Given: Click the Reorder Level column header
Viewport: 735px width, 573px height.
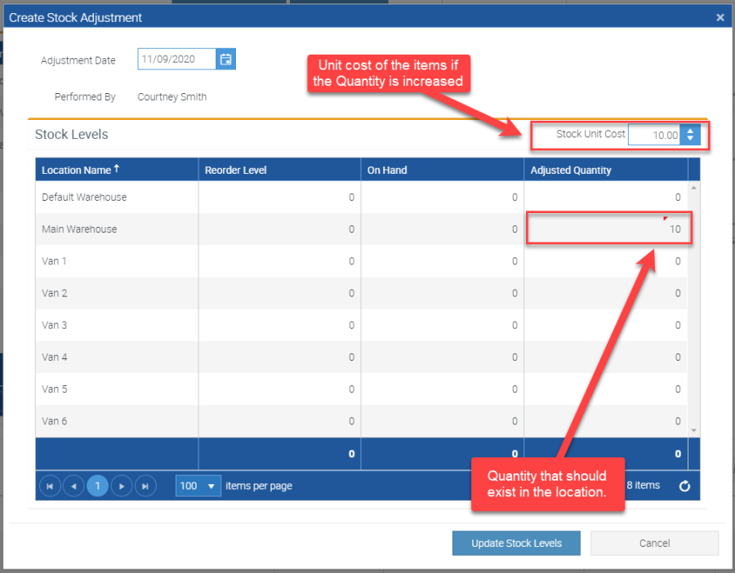Looking at the screenshot, I should (x=279, y=170).
